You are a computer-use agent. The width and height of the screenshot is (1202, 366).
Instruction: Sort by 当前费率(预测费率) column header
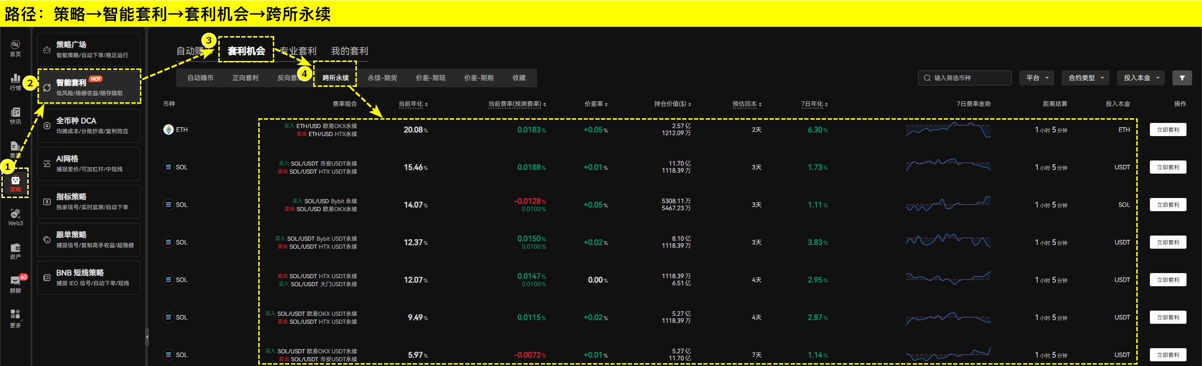[517, 104]
